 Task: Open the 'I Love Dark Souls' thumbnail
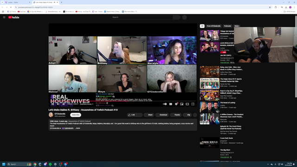click(x=209, y=142)
